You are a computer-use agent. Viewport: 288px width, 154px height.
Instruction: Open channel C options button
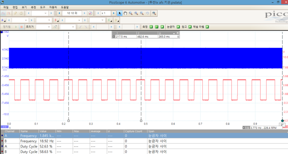point(110,20)
